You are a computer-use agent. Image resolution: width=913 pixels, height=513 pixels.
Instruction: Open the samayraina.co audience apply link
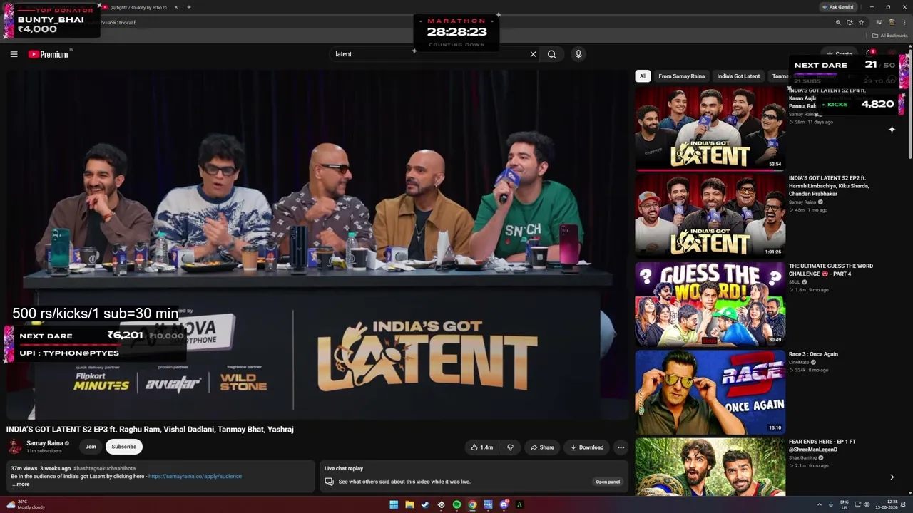[x=195, y=476]
